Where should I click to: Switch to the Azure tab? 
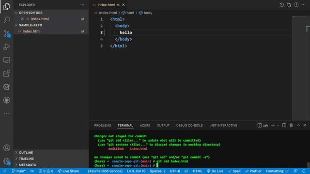pyautogui.click(x=145, y=126)
